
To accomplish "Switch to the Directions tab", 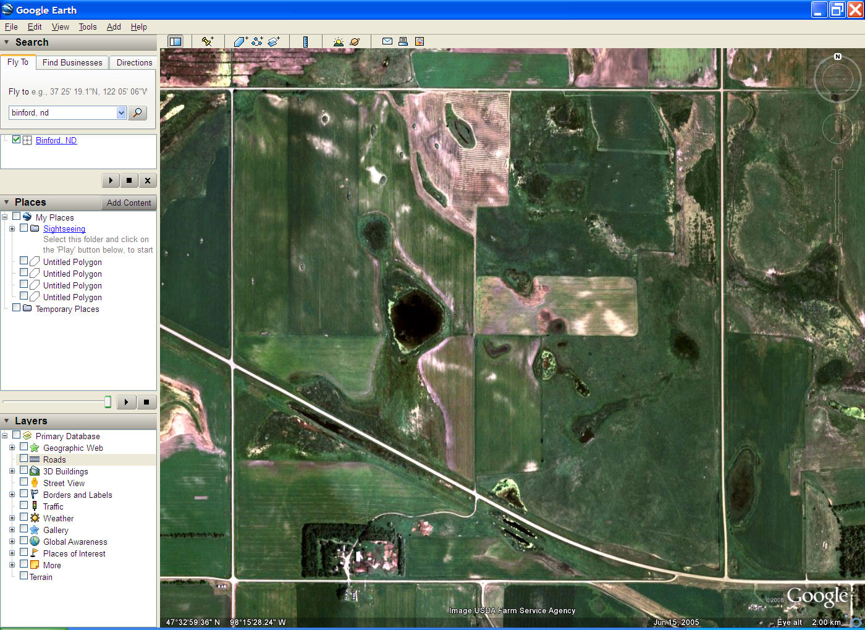I will point(134,62).
